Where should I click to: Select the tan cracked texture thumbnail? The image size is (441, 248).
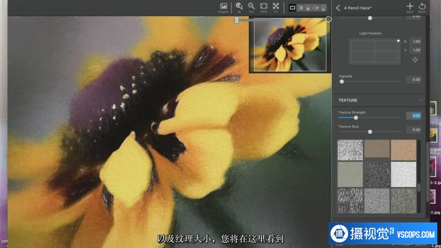point(403,150)
